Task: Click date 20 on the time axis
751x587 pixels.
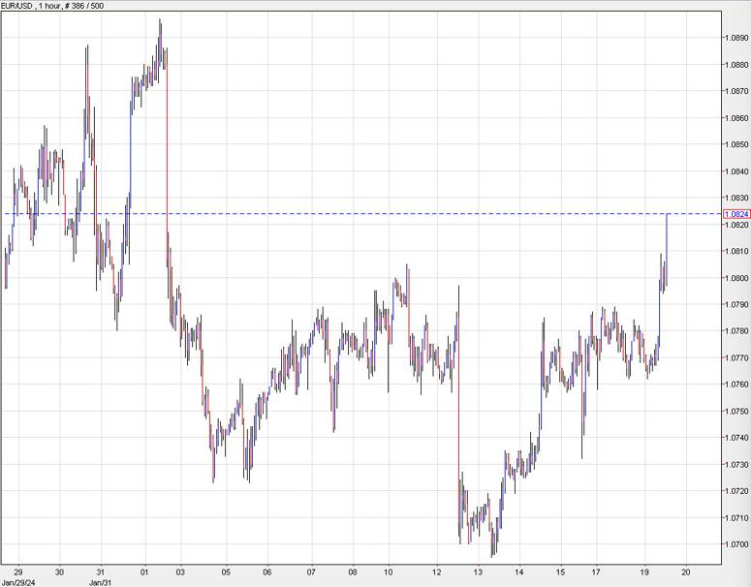Action: click(686, 572)
